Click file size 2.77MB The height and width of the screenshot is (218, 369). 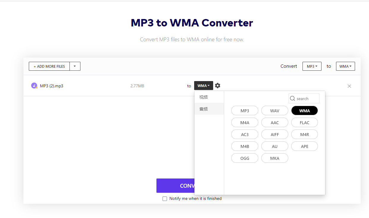pyautogui.click(x=137, y=86)
